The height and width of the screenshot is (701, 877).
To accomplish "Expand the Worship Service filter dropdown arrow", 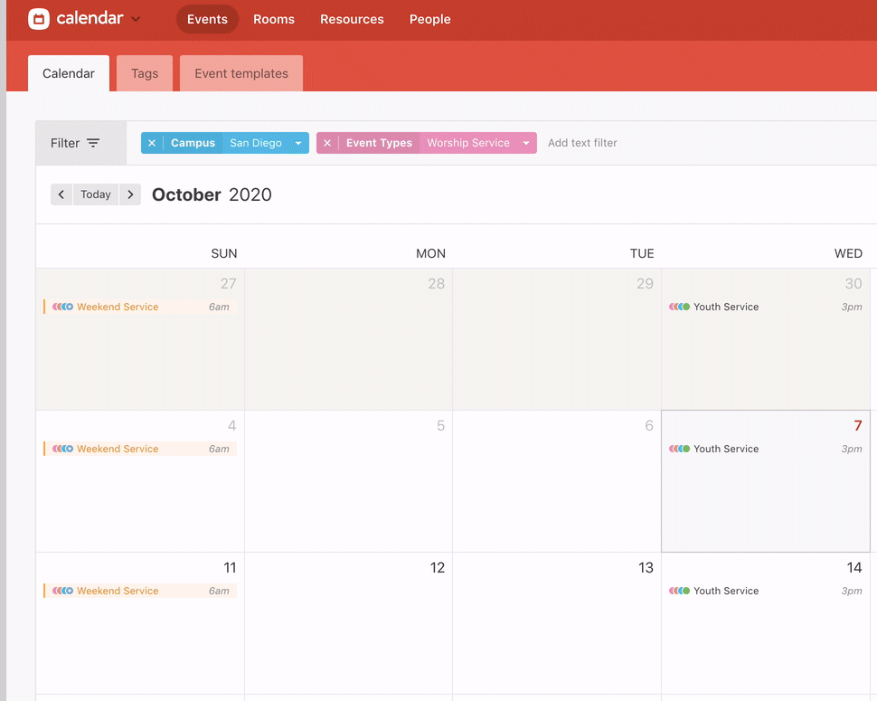I will (525, 143).
